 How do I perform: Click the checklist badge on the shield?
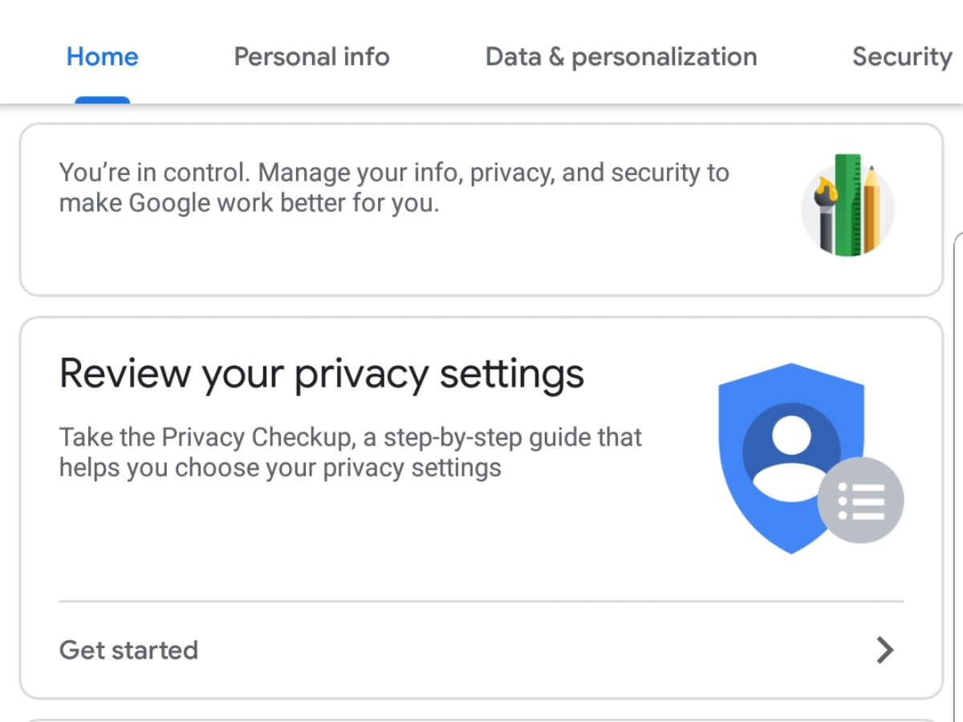click(861, 500)
